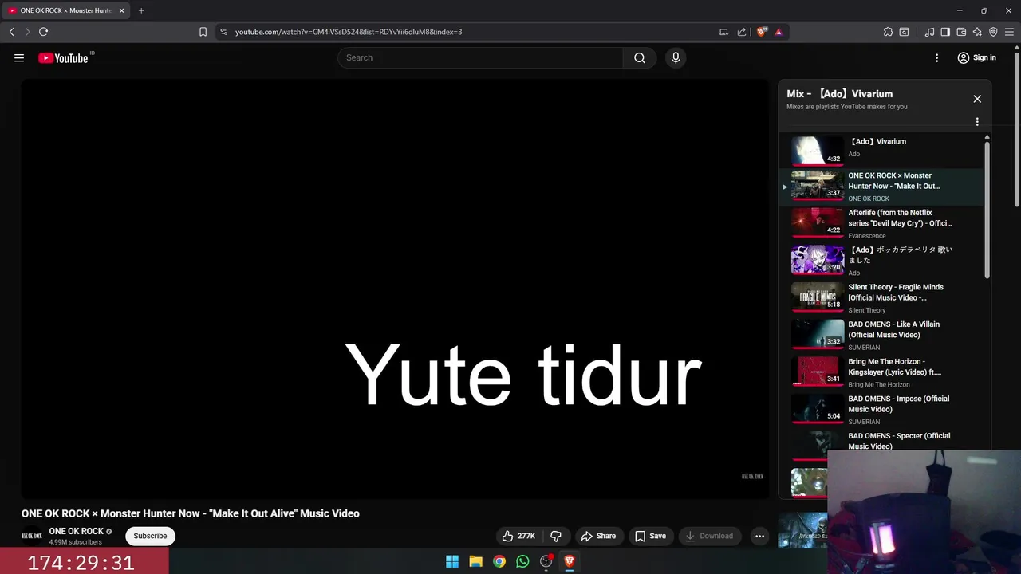Bookmark this page icon in address bar

point(203,32)
